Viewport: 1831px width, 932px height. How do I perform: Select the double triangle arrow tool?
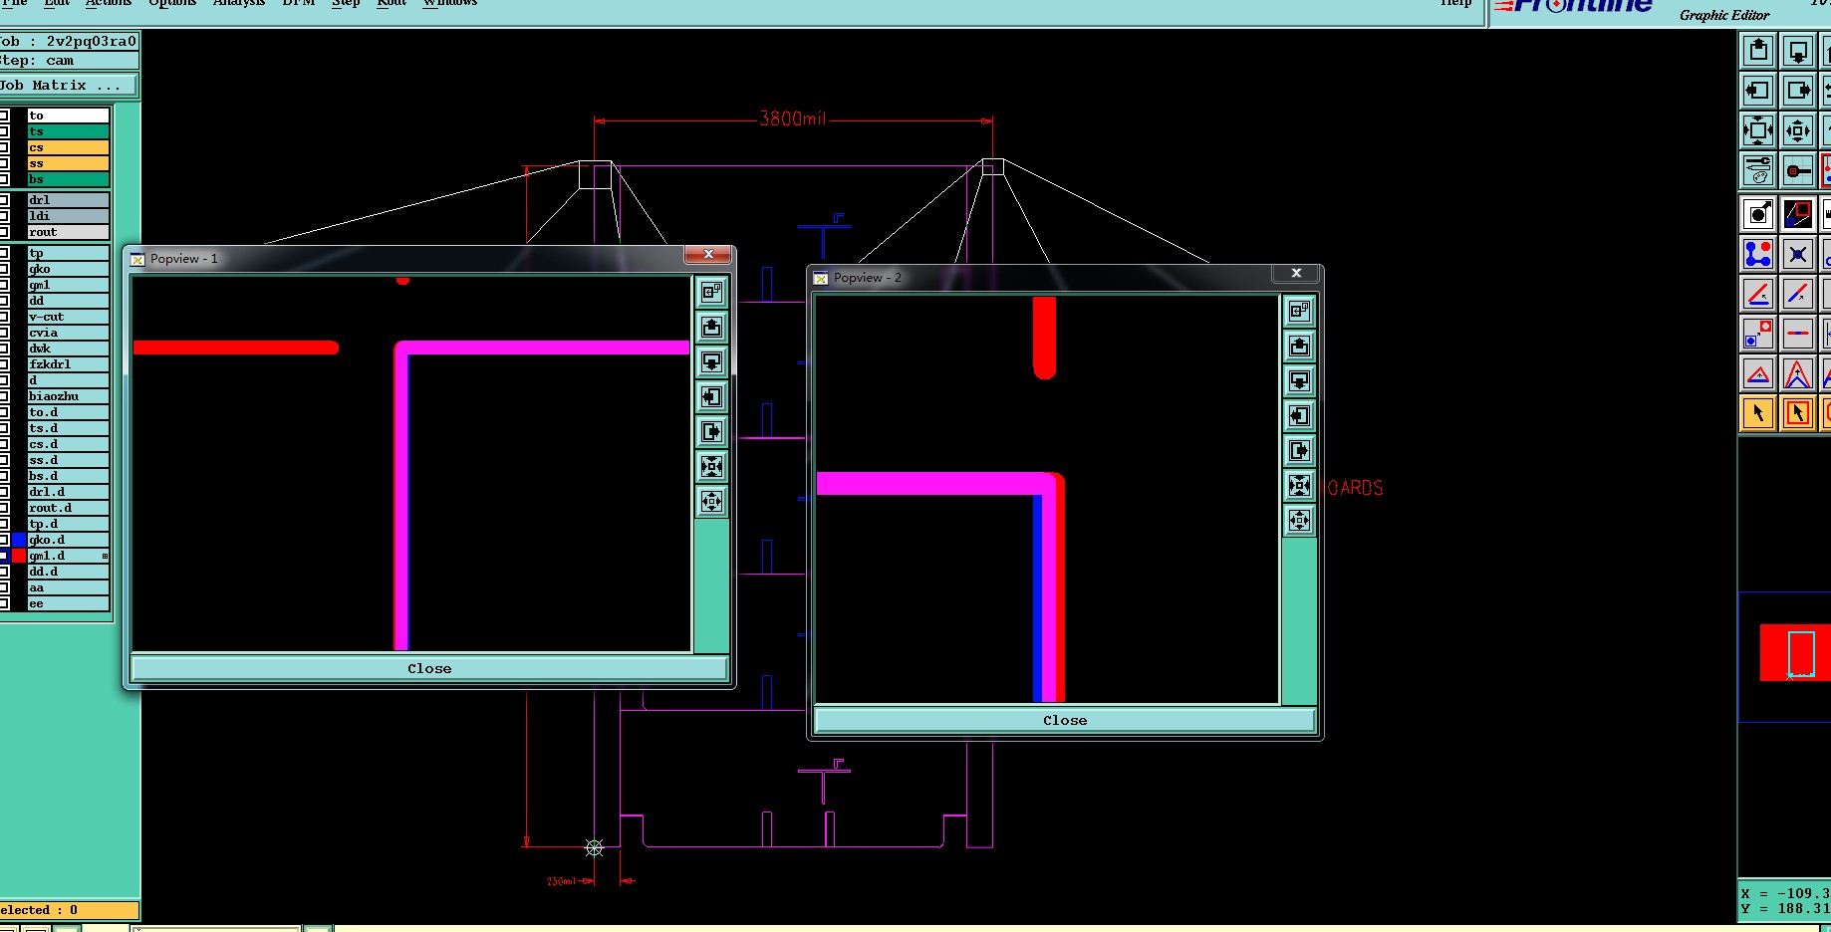(x=1798, y=373)
